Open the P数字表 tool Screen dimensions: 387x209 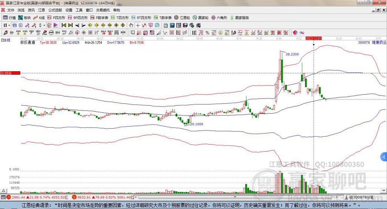[99, 18]
